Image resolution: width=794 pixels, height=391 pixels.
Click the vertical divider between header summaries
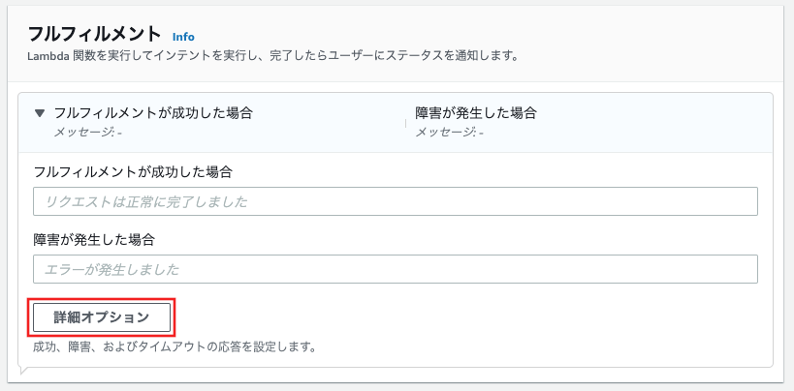coord(405,123)
